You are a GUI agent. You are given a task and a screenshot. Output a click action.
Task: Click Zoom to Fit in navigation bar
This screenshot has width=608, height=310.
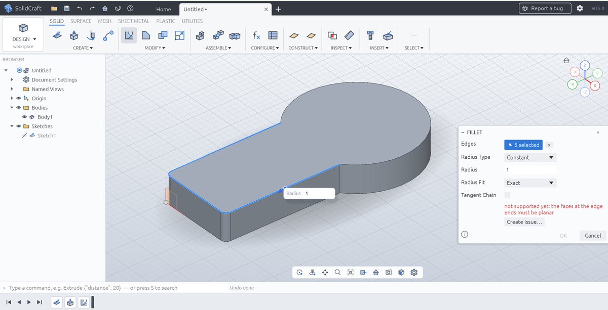pyautogui.click(x=350, y=272)
